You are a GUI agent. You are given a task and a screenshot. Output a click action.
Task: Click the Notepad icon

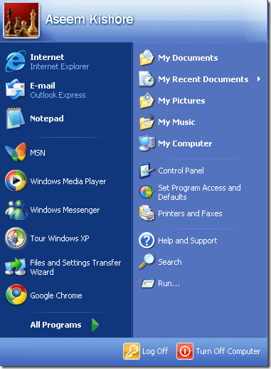click(16, 118)
